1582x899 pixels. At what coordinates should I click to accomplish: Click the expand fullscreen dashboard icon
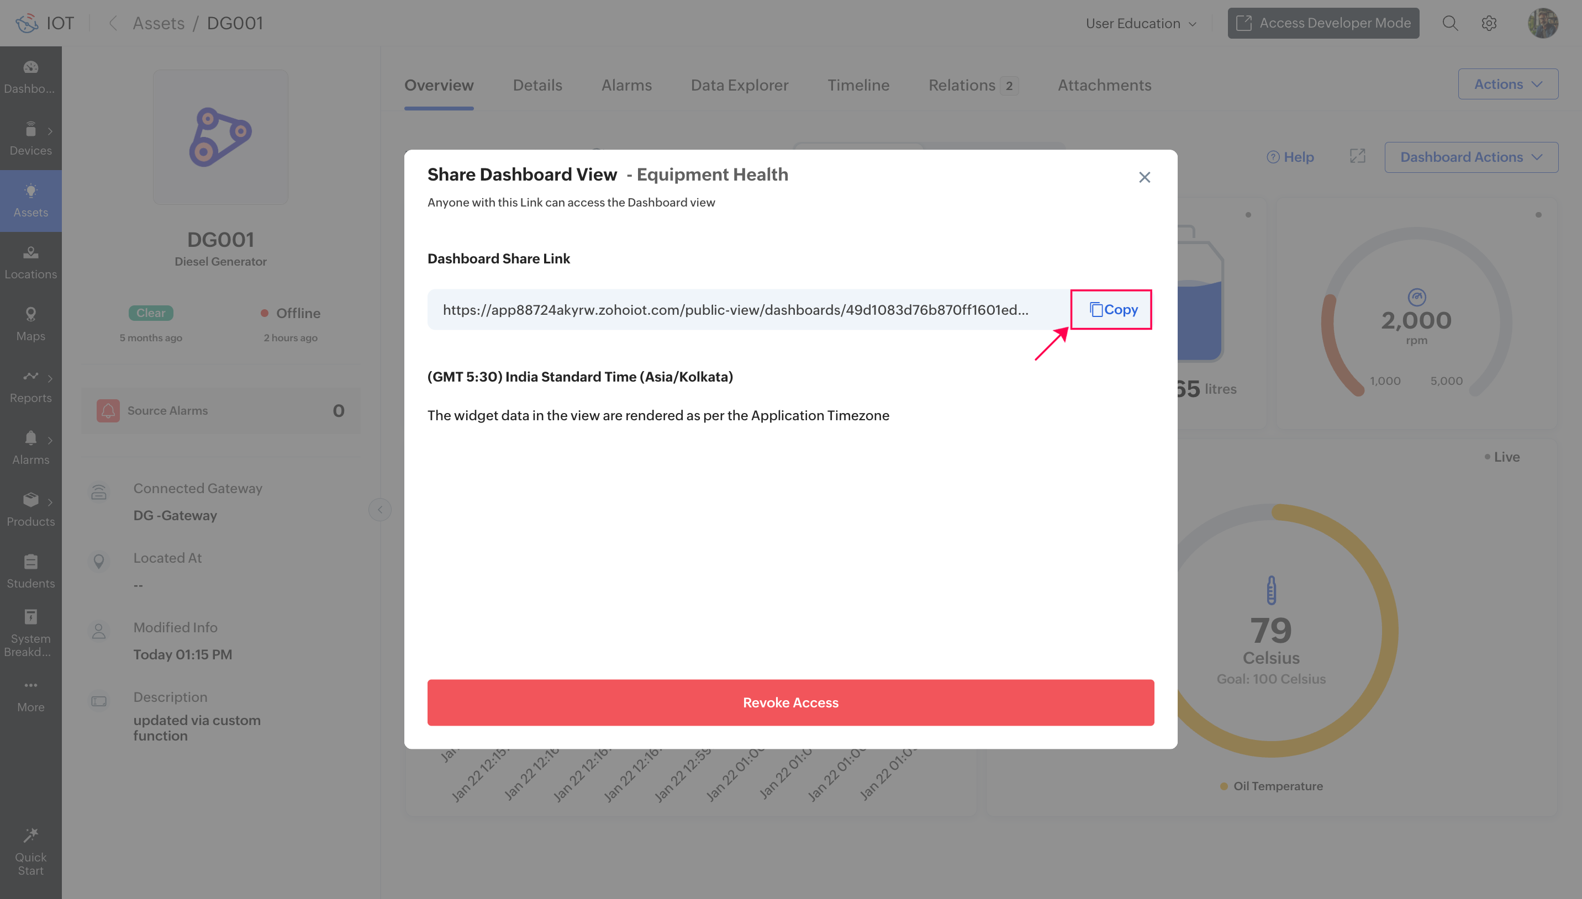(1357, 157)
